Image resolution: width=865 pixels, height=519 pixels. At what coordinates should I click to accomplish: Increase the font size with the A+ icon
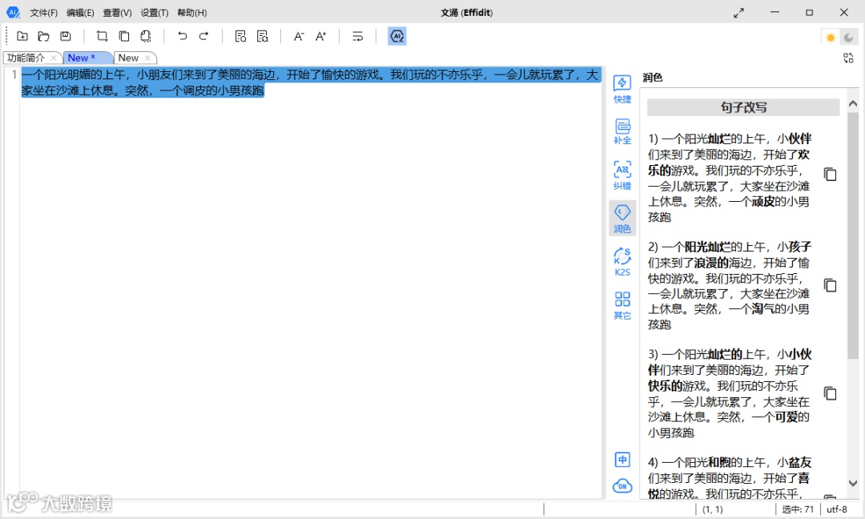pyautogui.click(x=320, y=36)
